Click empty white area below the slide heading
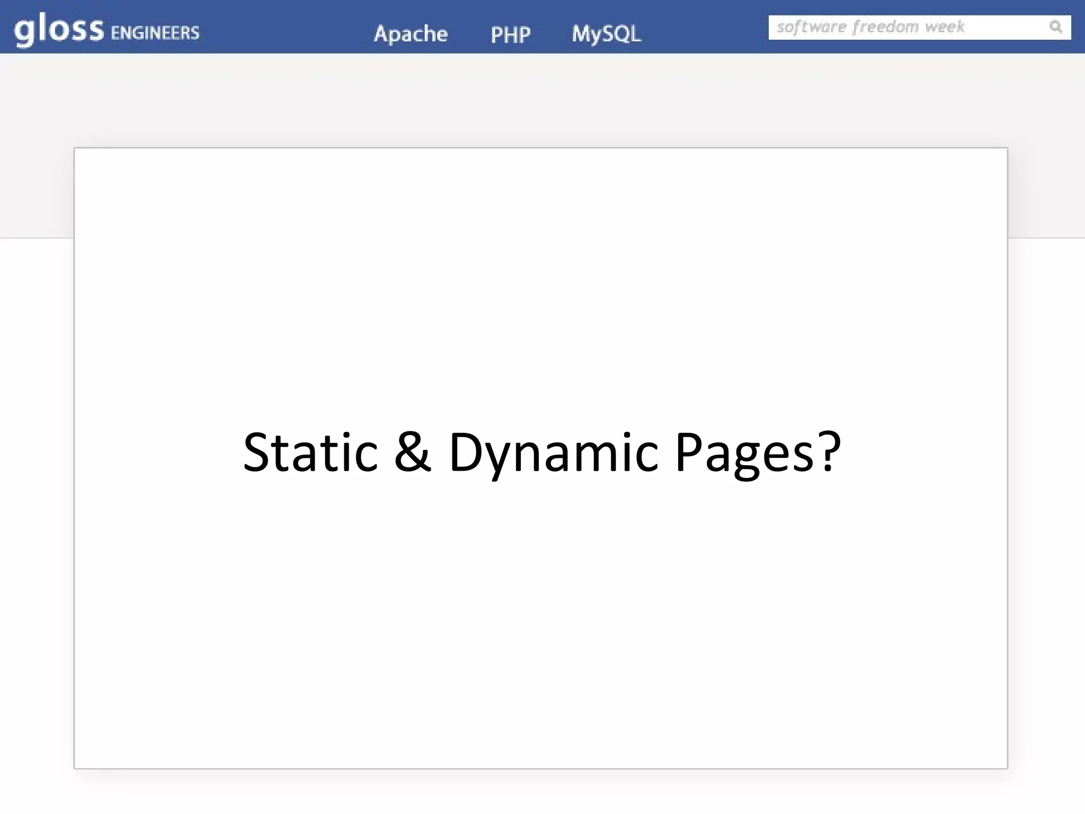Viewport: 1085px width, 814px height. tap(540, 625)
